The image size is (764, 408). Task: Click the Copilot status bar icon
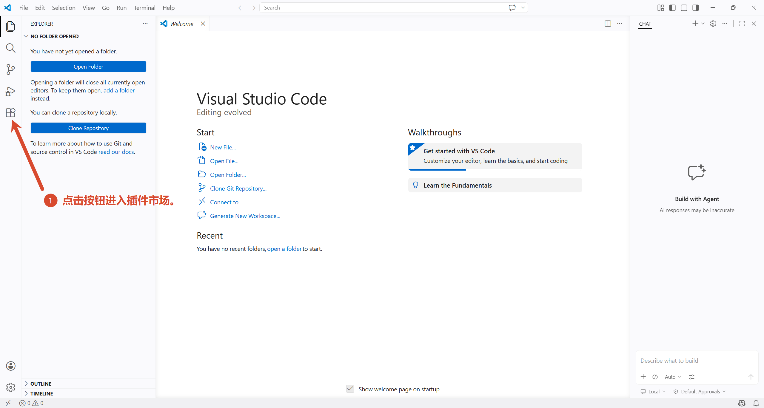(x=742, y=403)
